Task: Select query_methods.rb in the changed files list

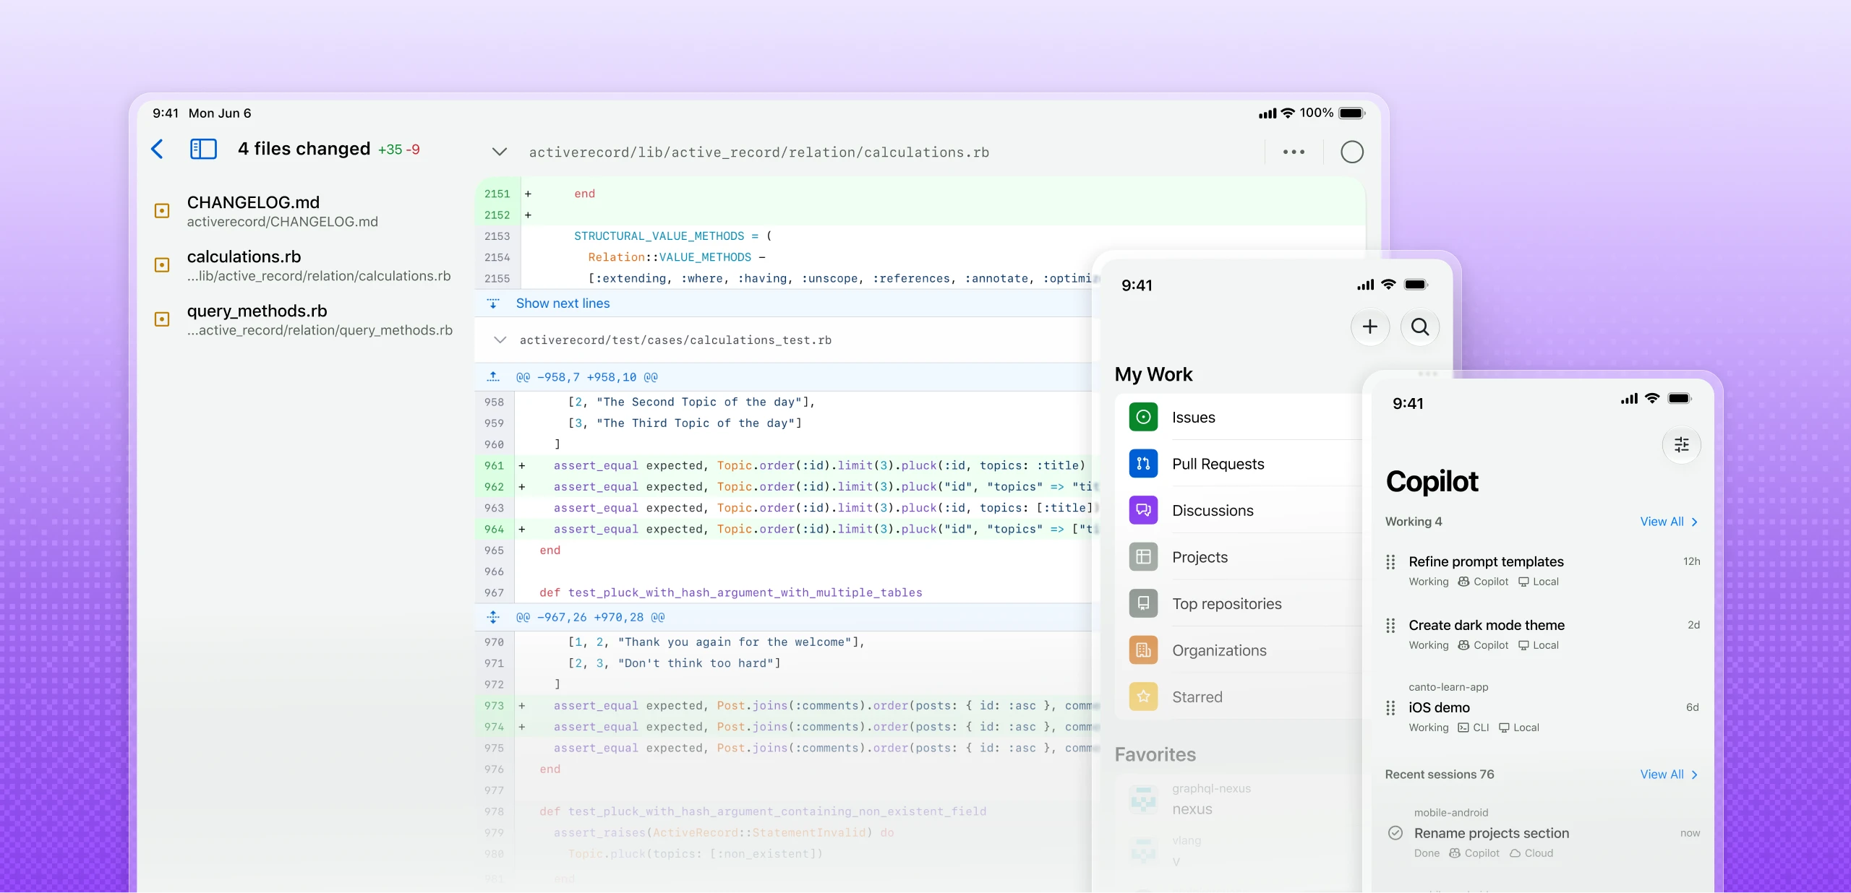Action: [320, 319]
